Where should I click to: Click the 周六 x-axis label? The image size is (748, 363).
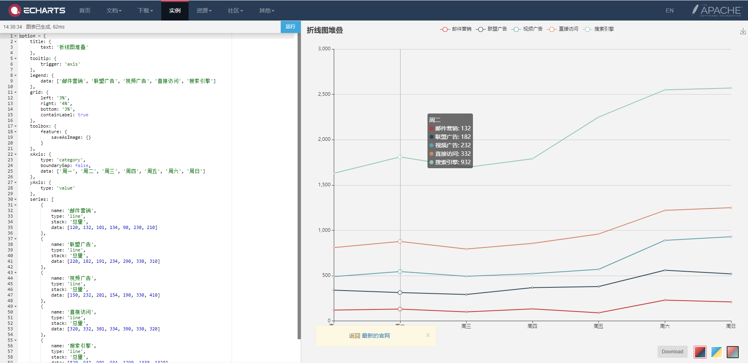coord(665,326)
